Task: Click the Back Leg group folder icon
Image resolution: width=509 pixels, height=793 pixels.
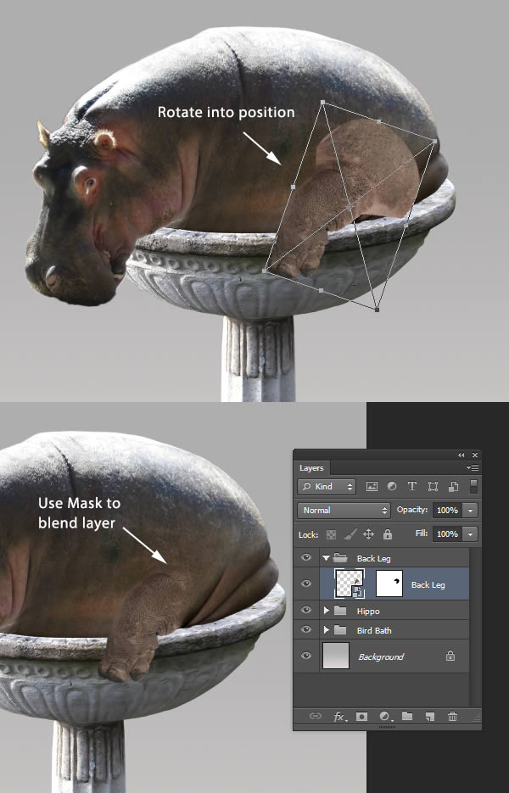Action: point(340,558)
